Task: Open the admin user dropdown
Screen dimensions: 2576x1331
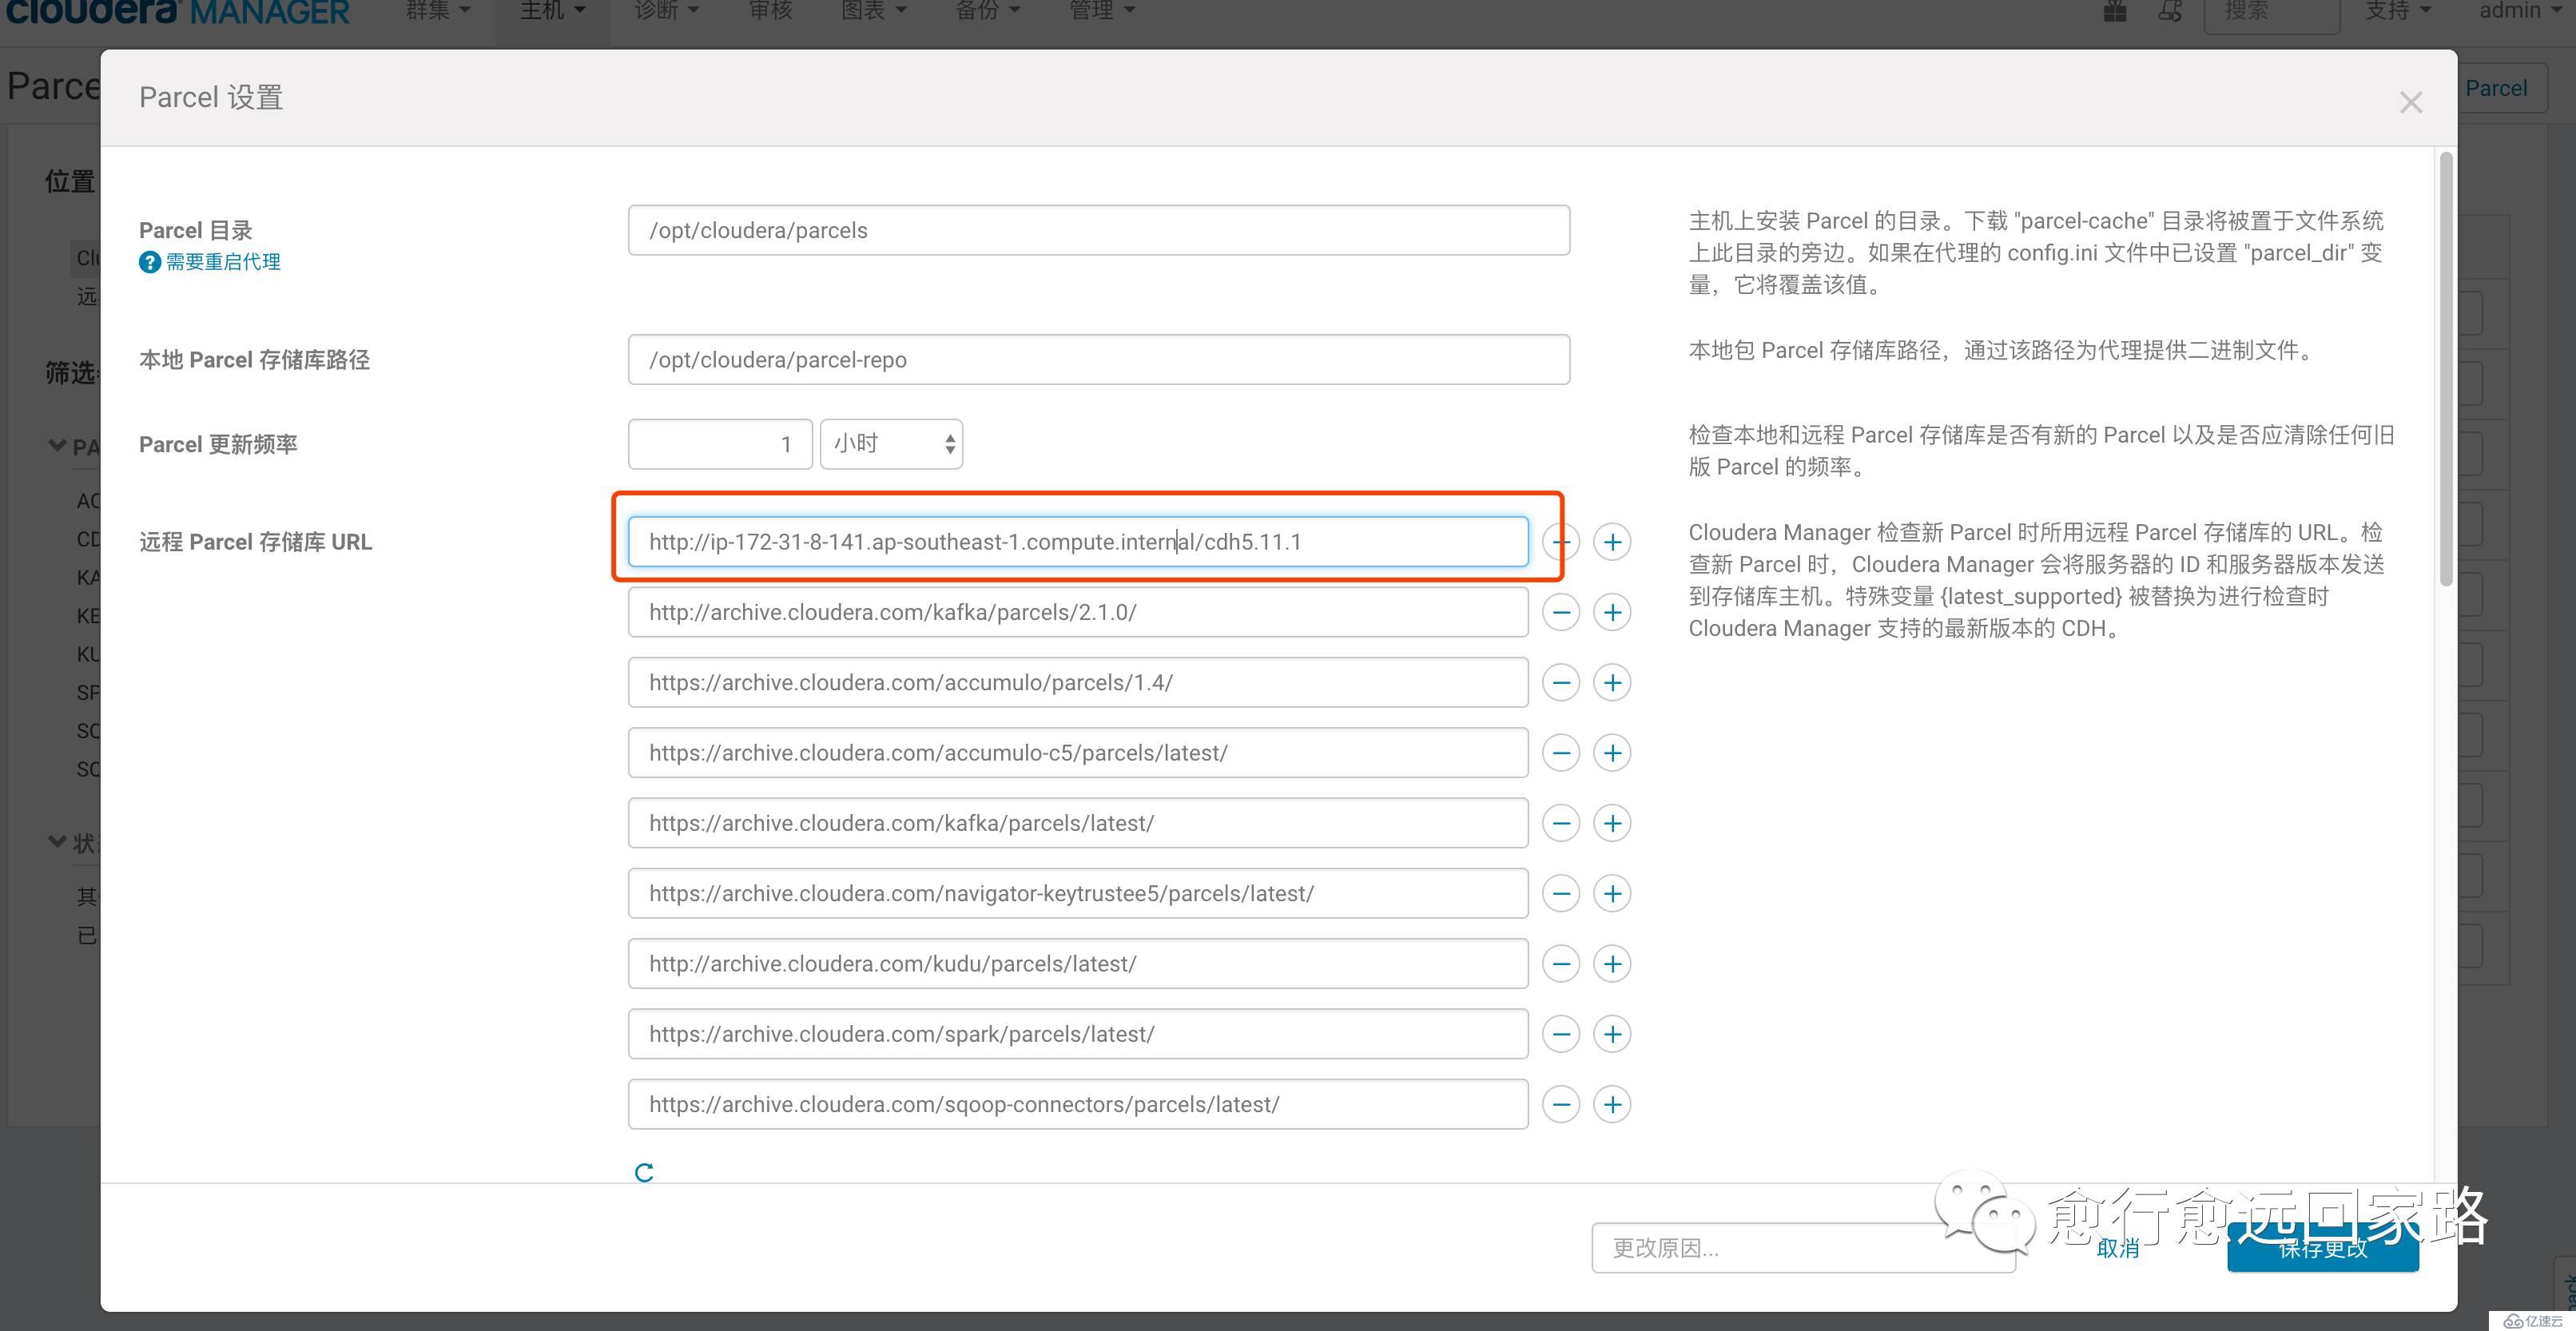Action: click(x=2519, y=11)
